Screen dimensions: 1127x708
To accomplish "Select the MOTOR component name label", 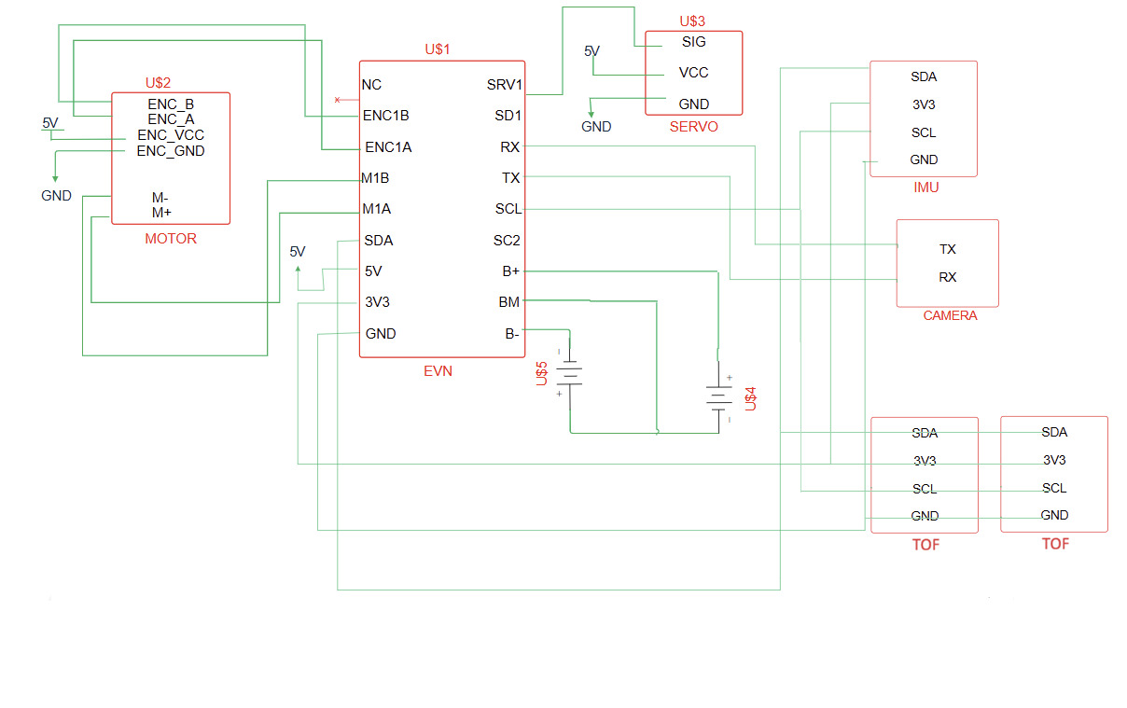I will tap(171, 239).
